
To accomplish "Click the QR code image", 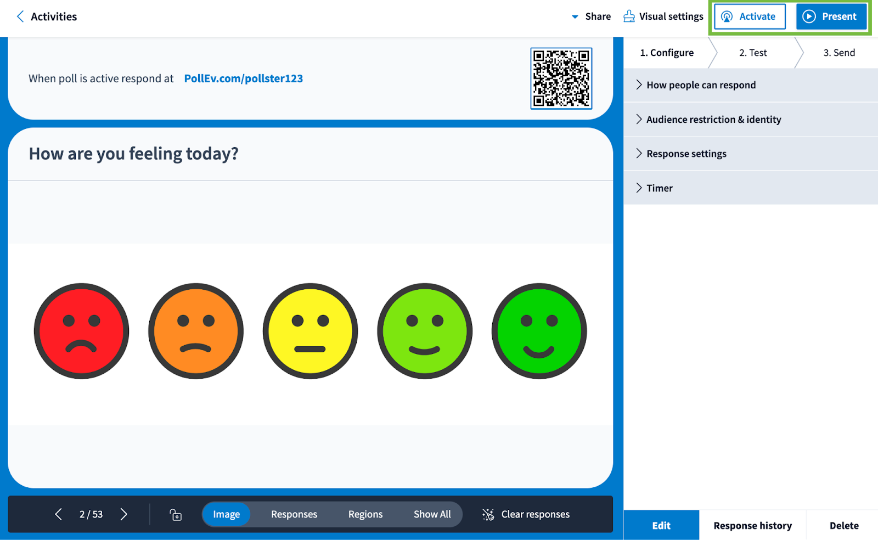I will (x=561, y=78).
